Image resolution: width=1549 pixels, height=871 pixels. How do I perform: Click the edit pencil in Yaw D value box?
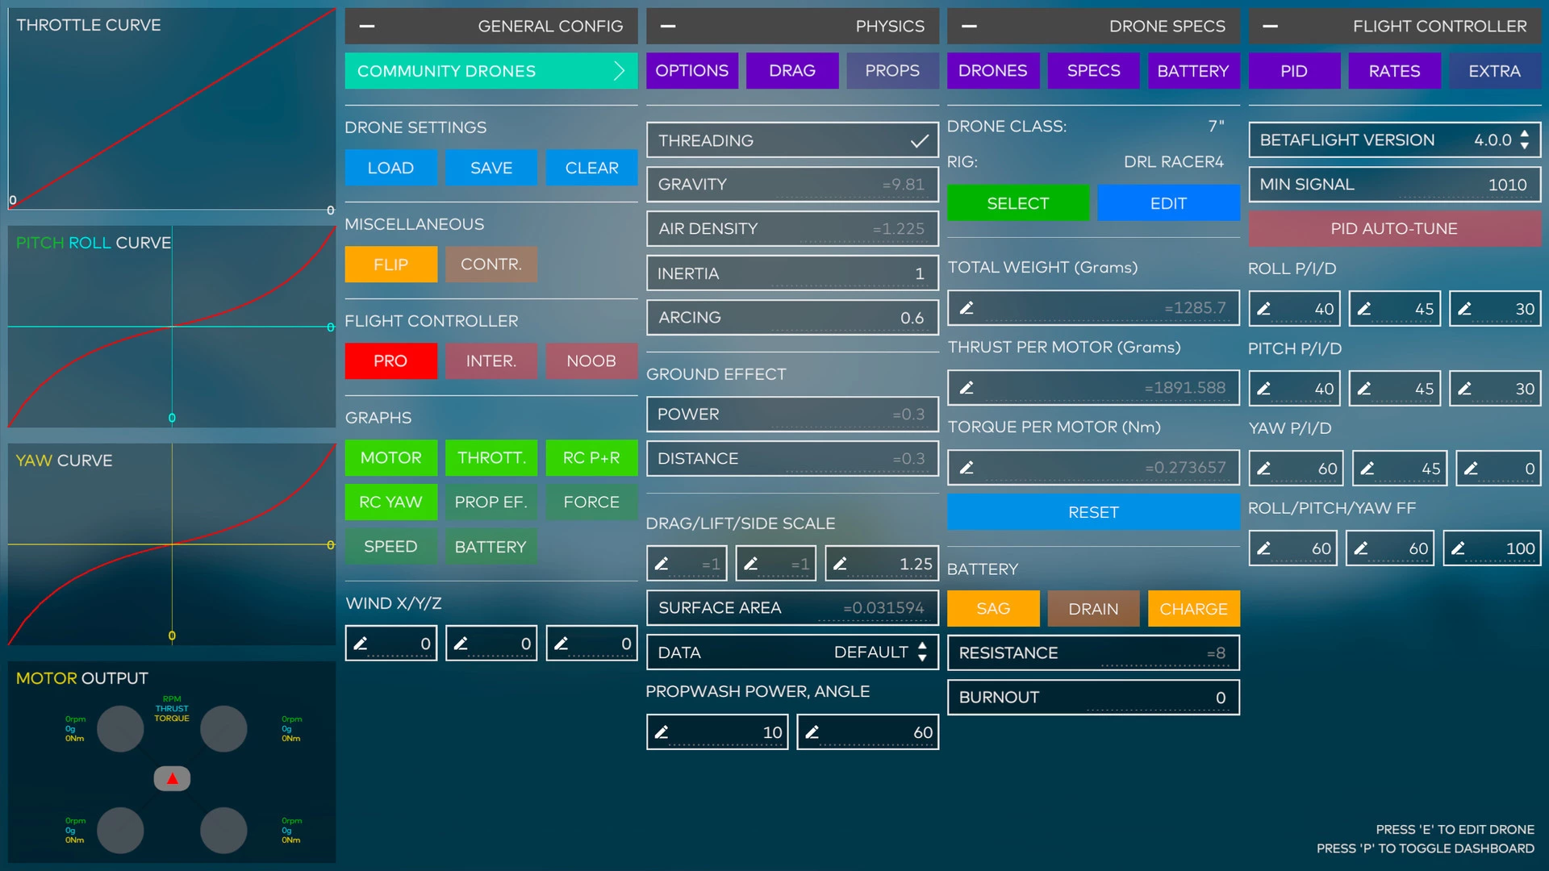[x=1472, y=469]
